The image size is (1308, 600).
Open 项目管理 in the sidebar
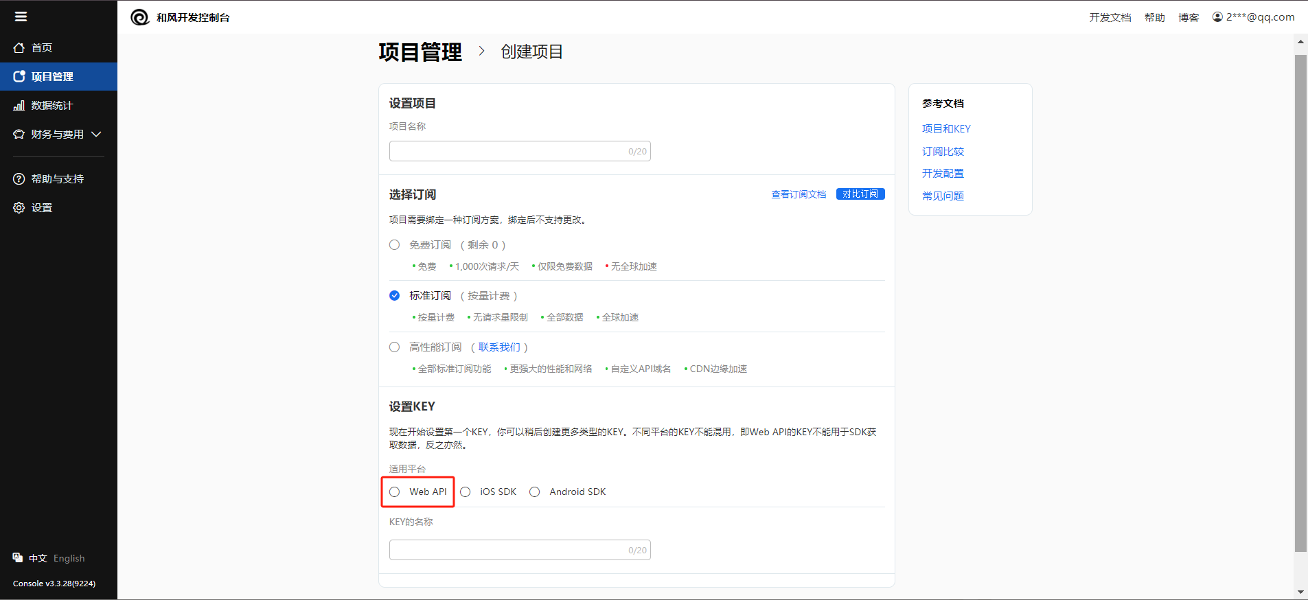click(52, 77)
